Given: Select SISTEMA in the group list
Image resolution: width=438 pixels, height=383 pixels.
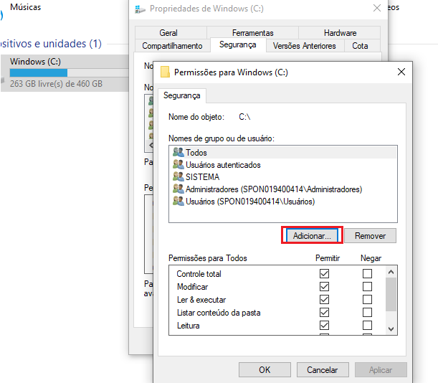Looking at the screenshot, I should tap(283, 176).
